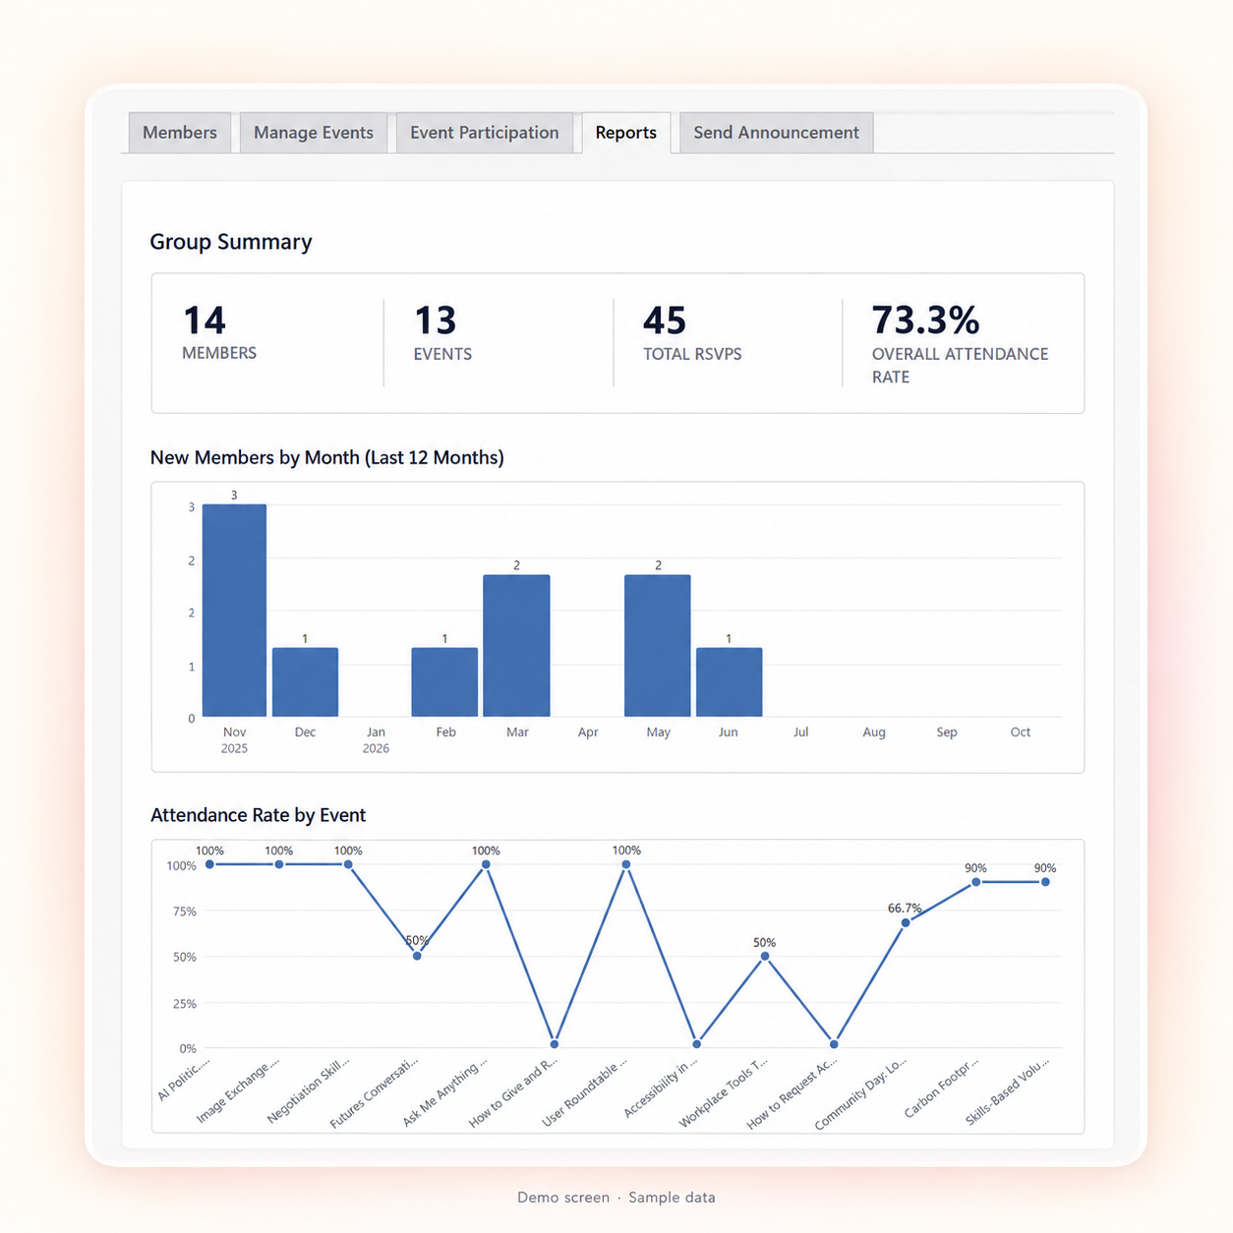Click the Attendance Rate by Event heading

click(x=258, y=815)
